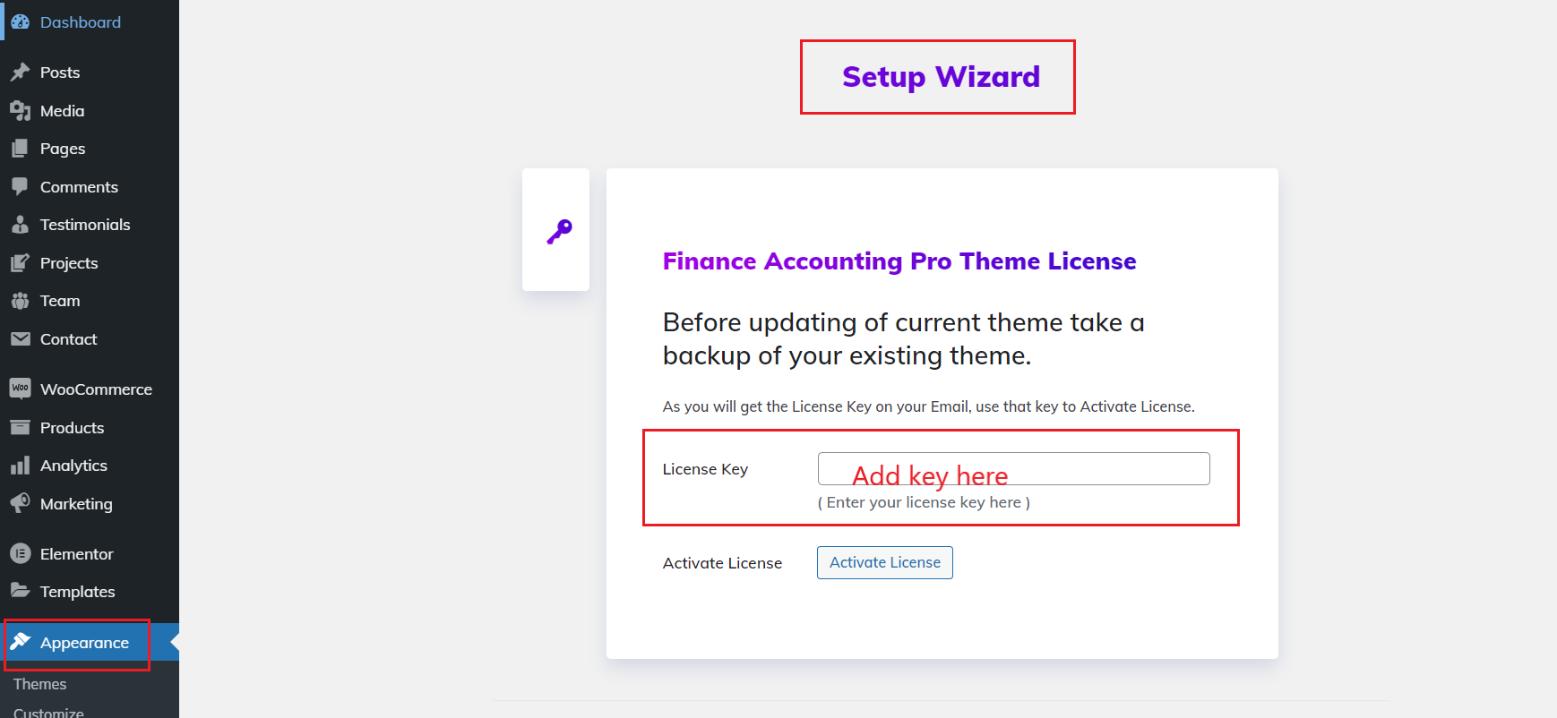The width and height of the screenshot is (1557, 718).
Task: Click the WooCommerce logo icon
Action: [x=21, y=388]
